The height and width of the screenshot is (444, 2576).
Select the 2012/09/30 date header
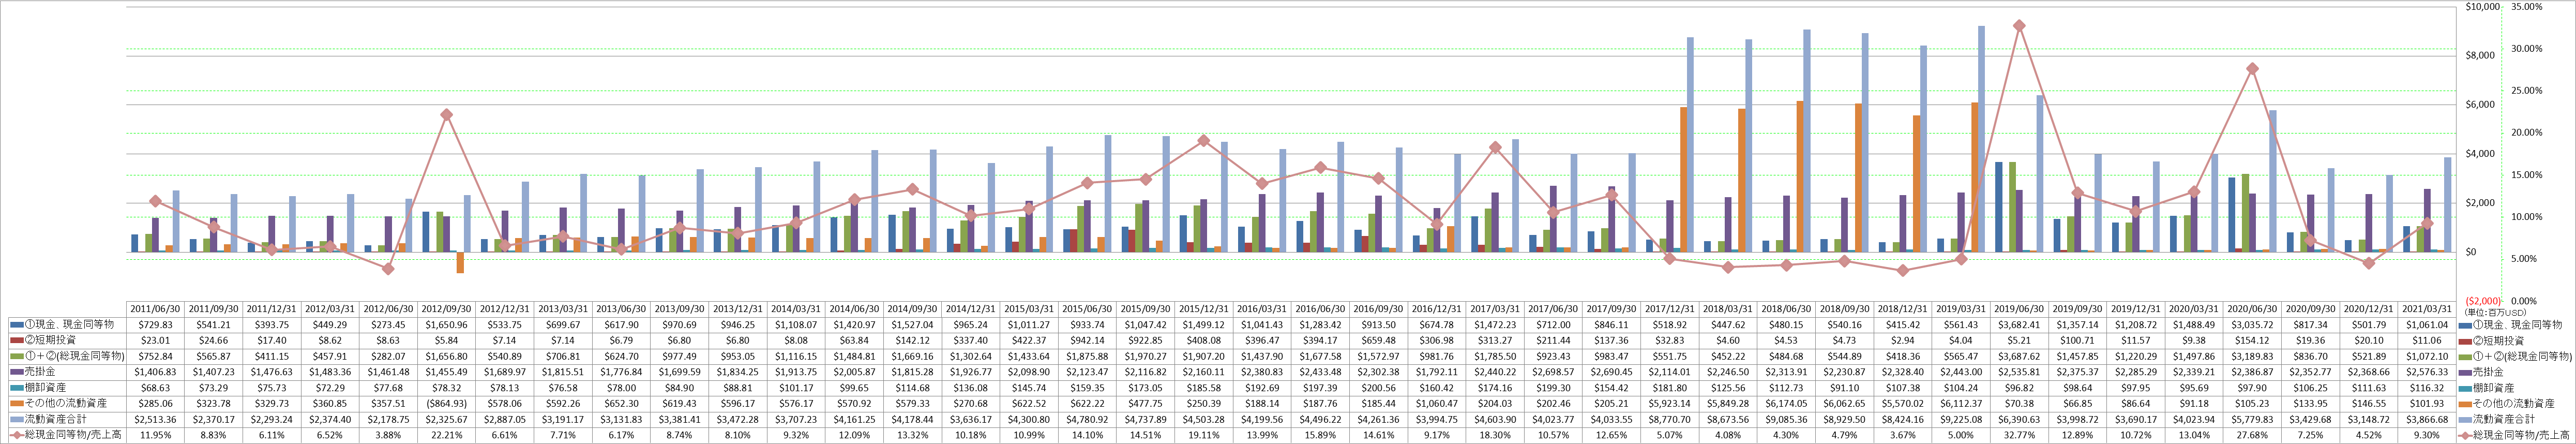tap(446, 309)
